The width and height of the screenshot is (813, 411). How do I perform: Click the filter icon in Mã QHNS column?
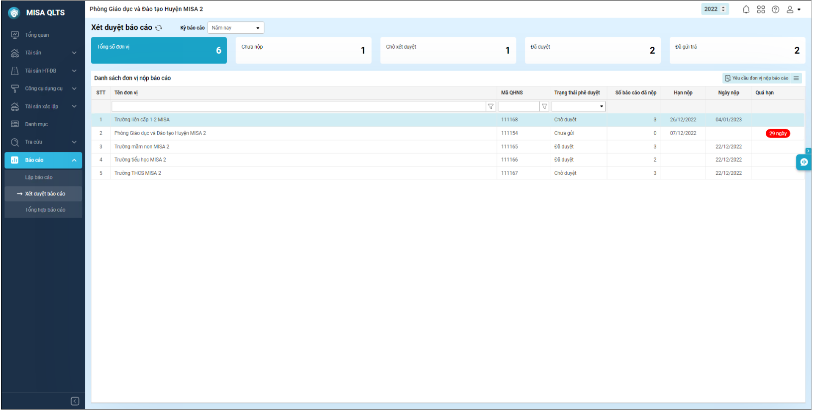coord(544,106)
